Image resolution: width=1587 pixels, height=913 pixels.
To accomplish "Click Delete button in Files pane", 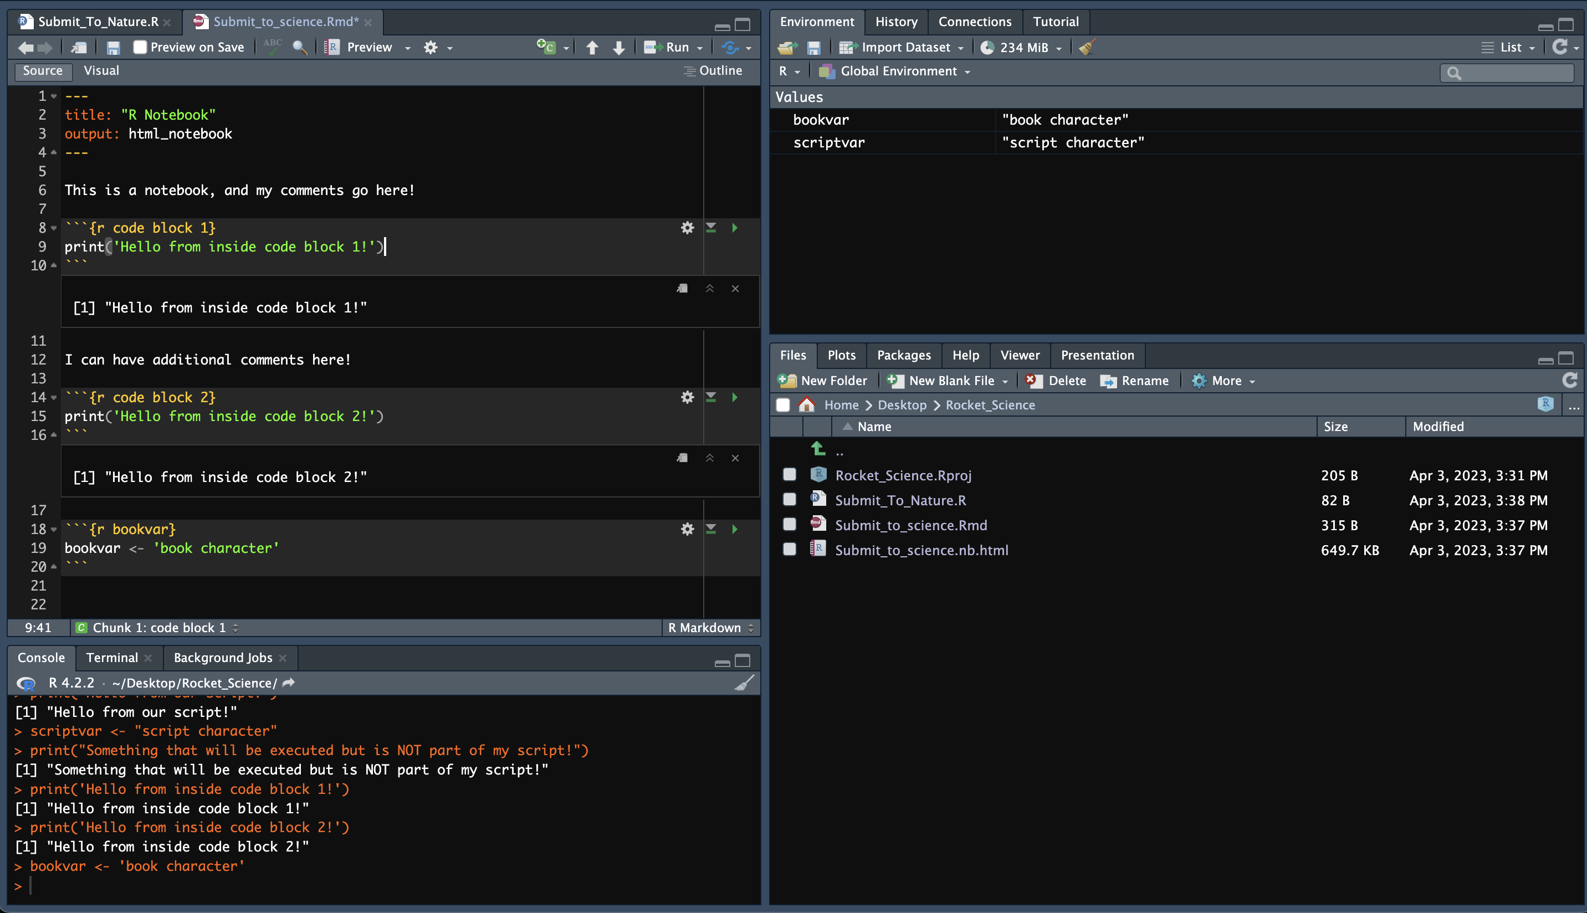I will [x=1055, y=381].
